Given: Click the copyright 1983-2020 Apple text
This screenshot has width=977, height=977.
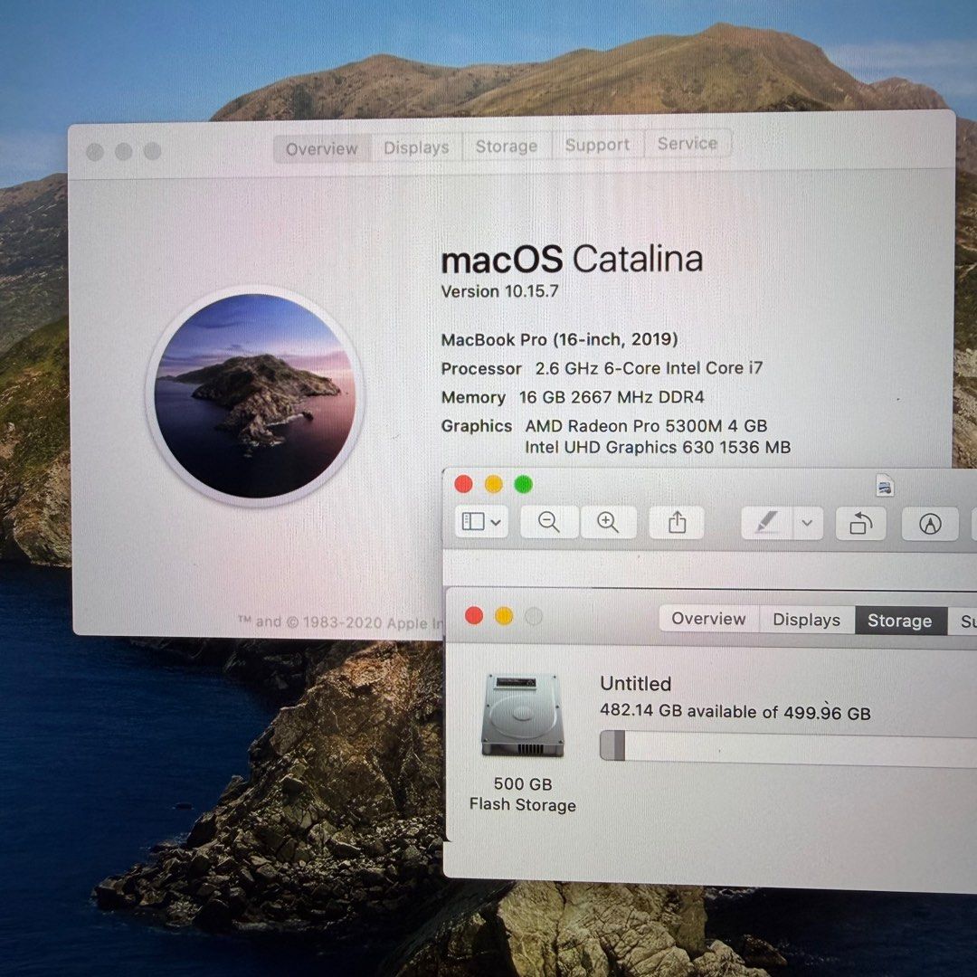Looking at the screenshot, I should tap(341, 621).
